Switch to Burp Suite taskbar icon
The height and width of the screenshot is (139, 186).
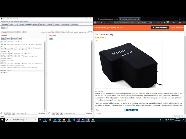pyautogui.click(x=88, y=120)
